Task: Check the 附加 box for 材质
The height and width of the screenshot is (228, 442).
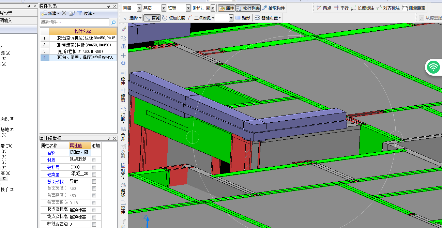Action: click(94, 160)
